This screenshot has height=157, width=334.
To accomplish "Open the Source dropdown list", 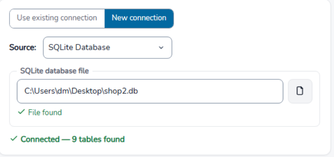I will tap(107, 47).
